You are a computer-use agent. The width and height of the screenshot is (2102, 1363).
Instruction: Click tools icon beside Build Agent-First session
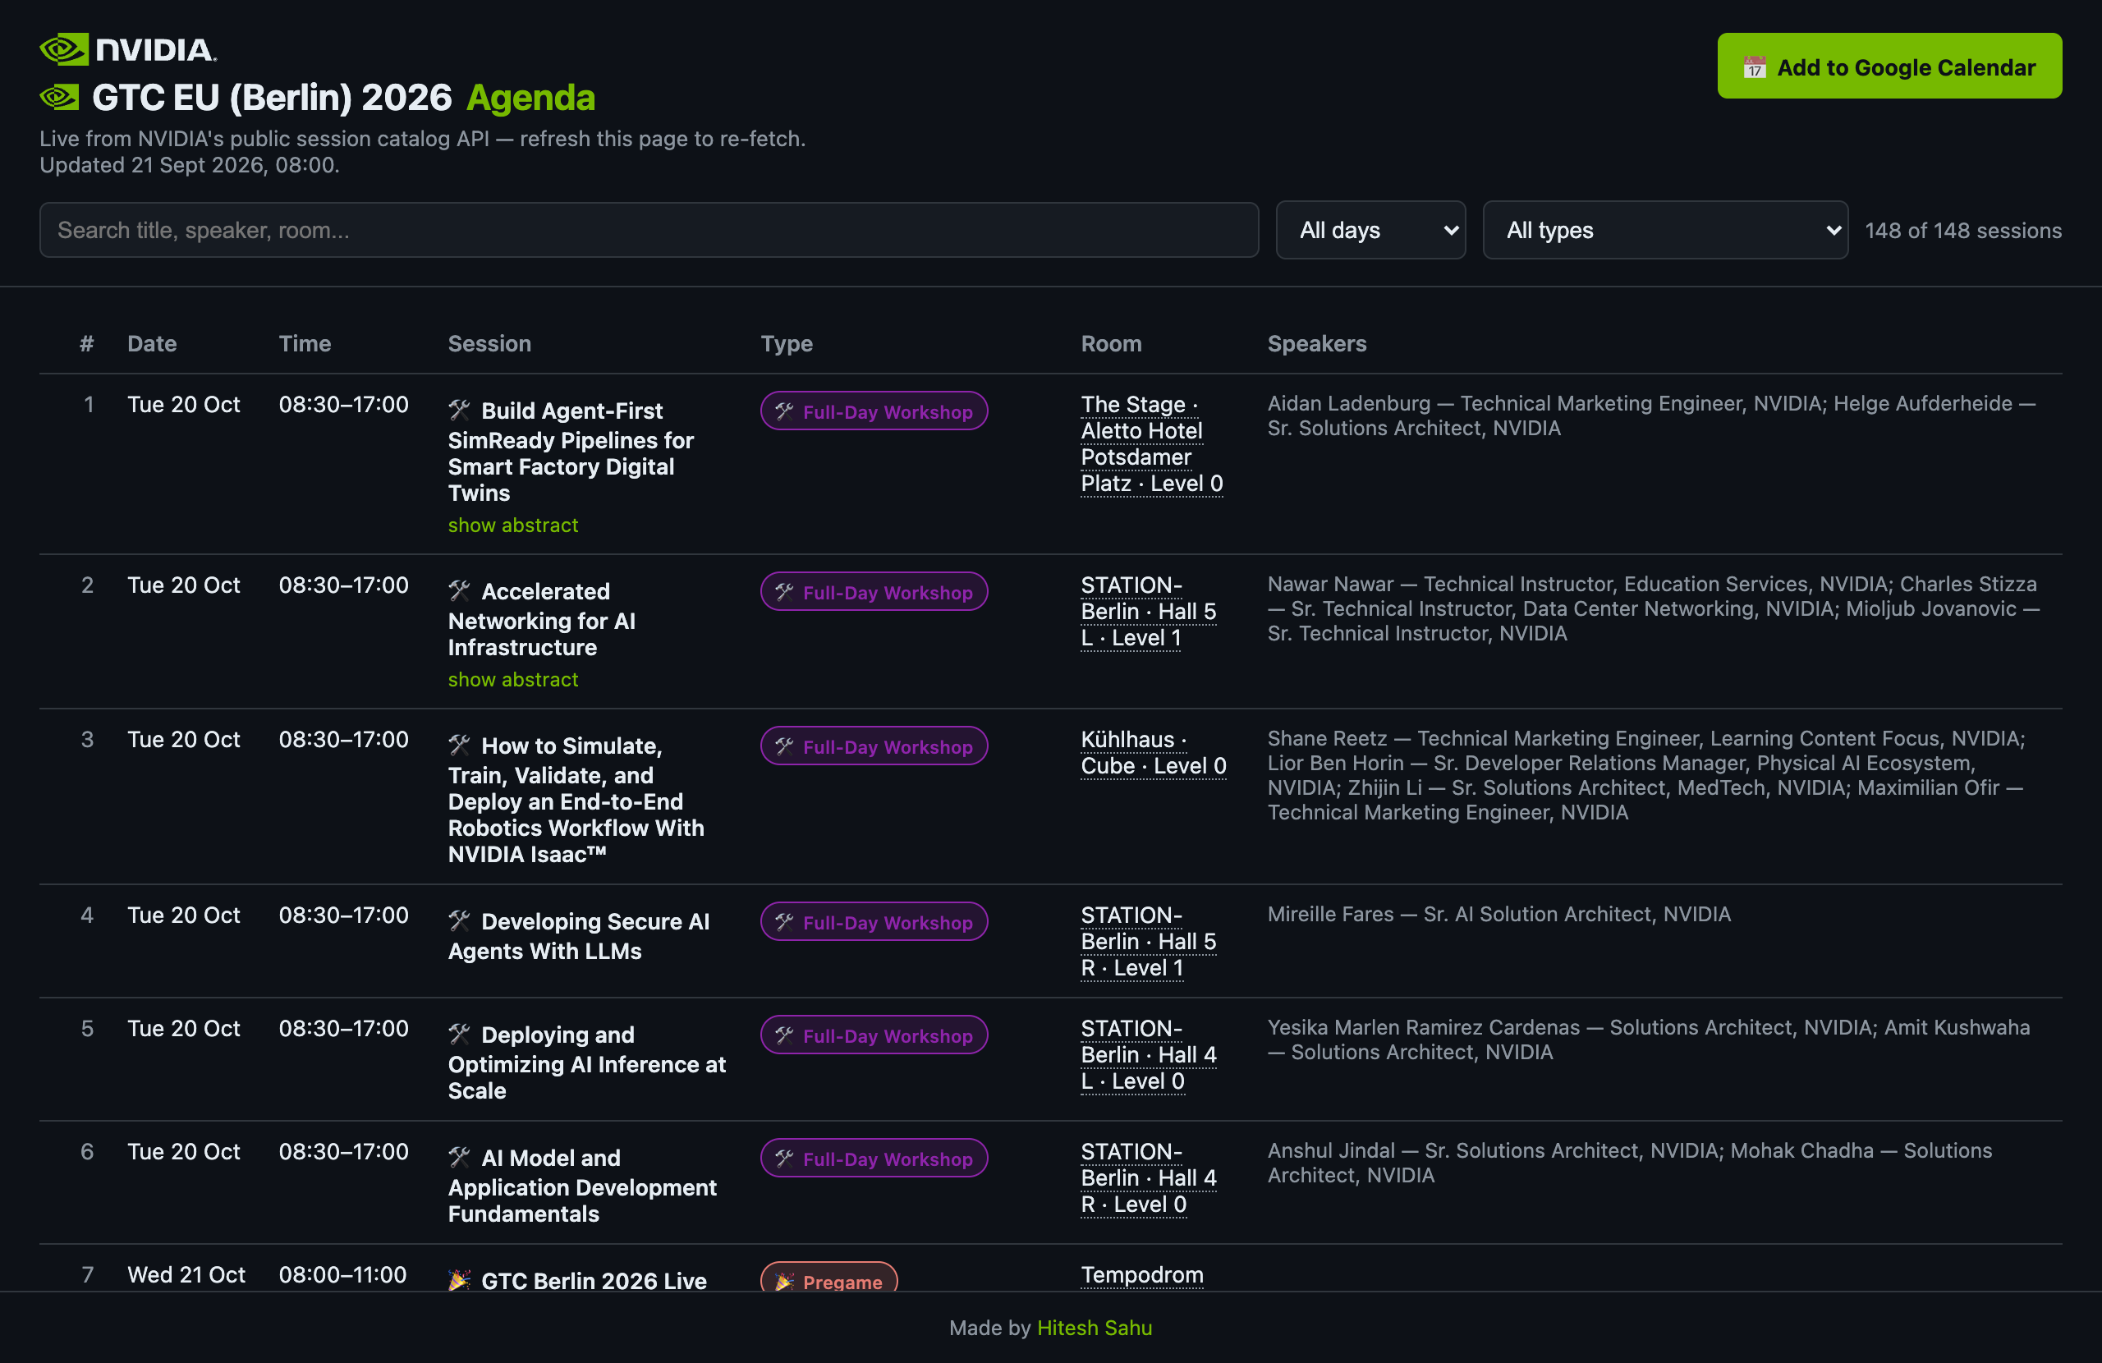[x=459, y=410]
